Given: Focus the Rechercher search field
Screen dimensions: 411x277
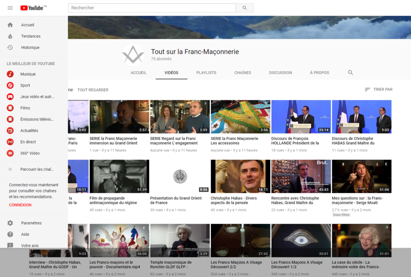Looking at the screenshot, I should click(152, 8).
